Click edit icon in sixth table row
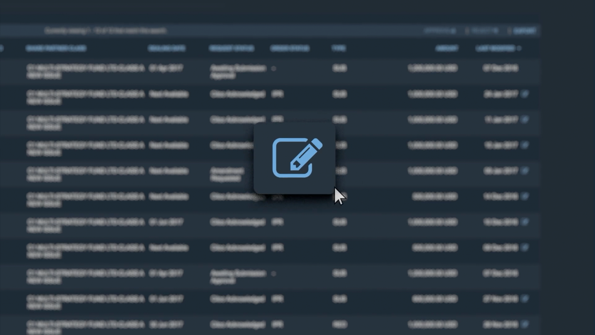Viewport: 595px width, 335px height. [524, 196]
